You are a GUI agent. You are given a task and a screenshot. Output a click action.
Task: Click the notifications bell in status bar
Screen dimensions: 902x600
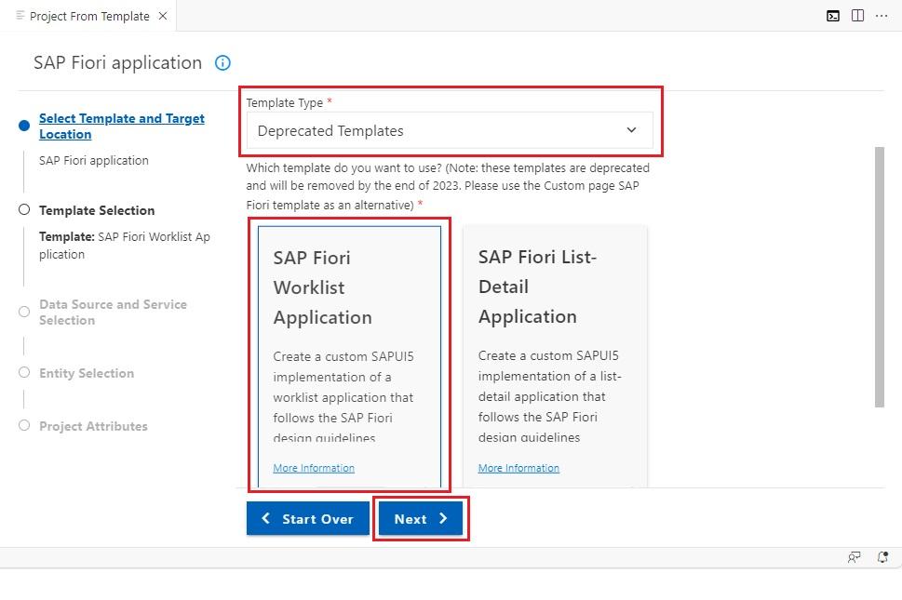pyautogui.click(x=882, y=557)
